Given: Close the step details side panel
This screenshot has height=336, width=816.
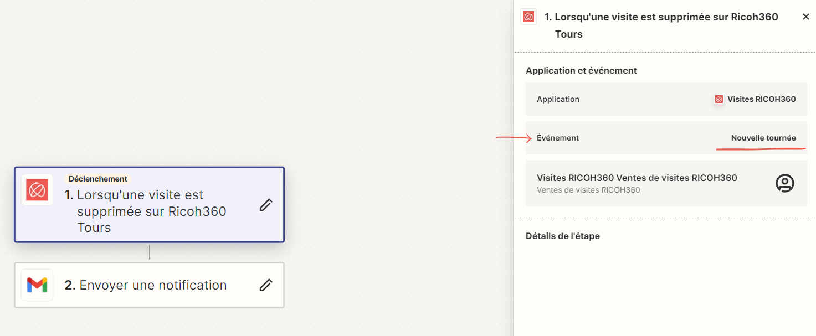Looking at the screenshot, I should point(806,17).
